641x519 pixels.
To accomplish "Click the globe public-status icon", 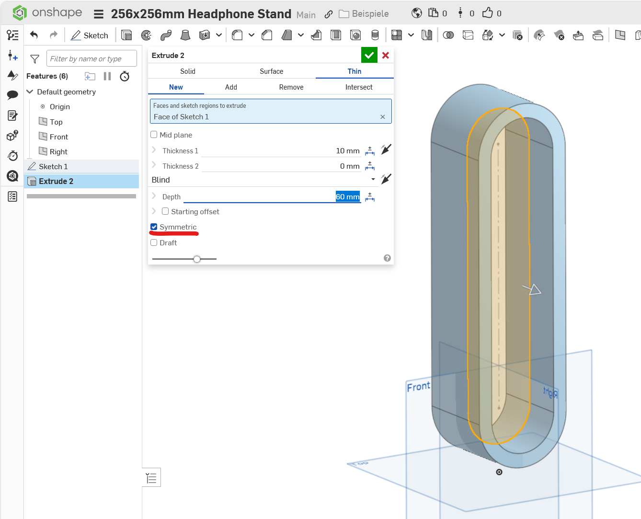I will point(417,13).
